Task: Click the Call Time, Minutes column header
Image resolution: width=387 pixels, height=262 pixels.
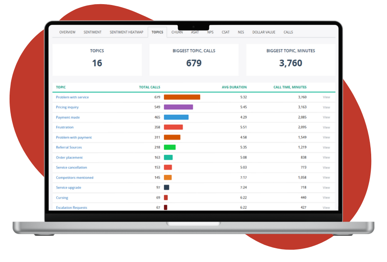Action: click(x=290, y=87)
